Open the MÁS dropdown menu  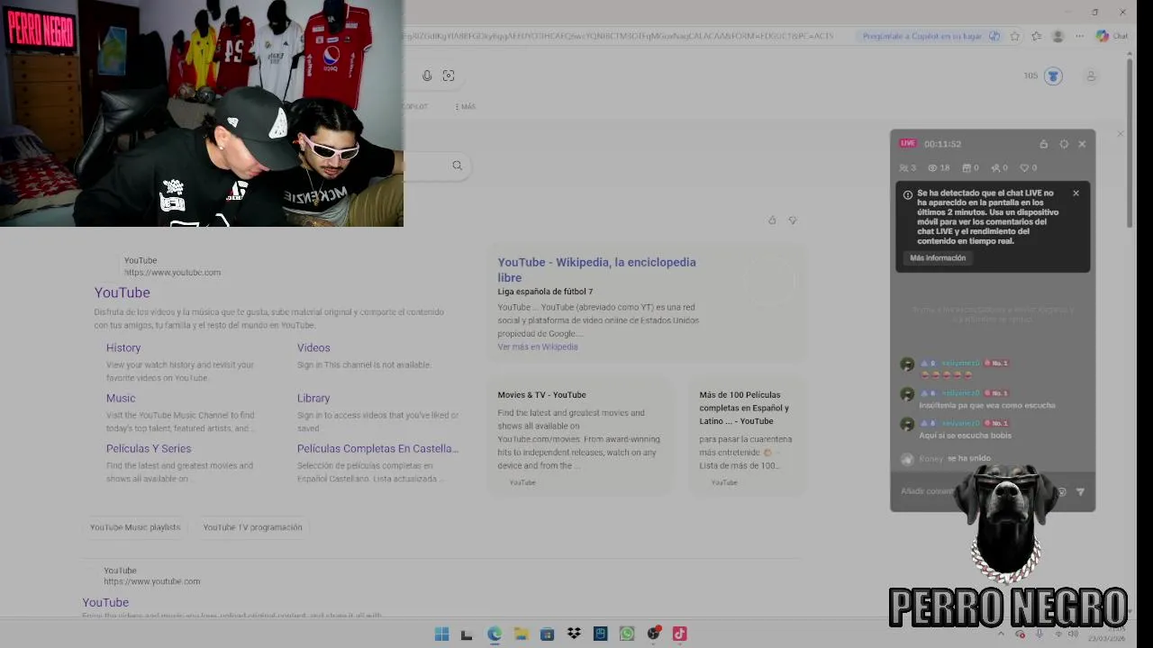pos(465,106)
